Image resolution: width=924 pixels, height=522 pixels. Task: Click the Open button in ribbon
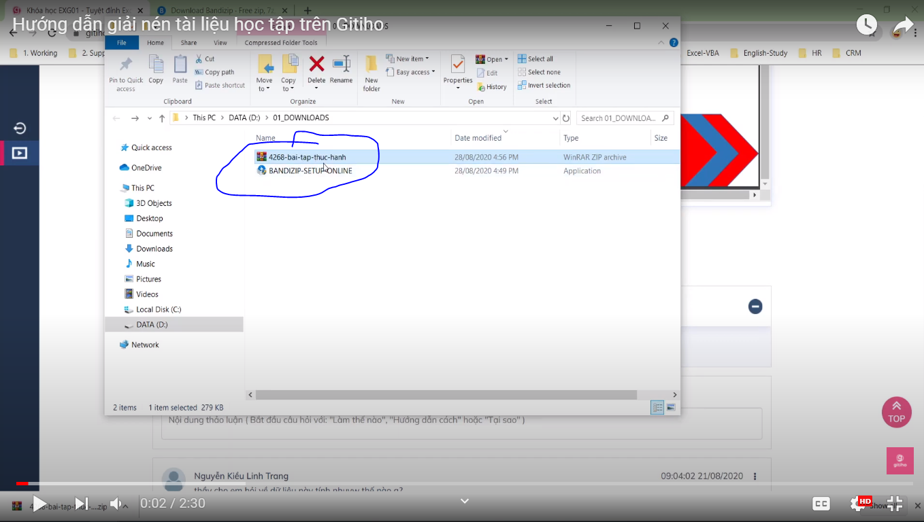[x=492, y=59]
